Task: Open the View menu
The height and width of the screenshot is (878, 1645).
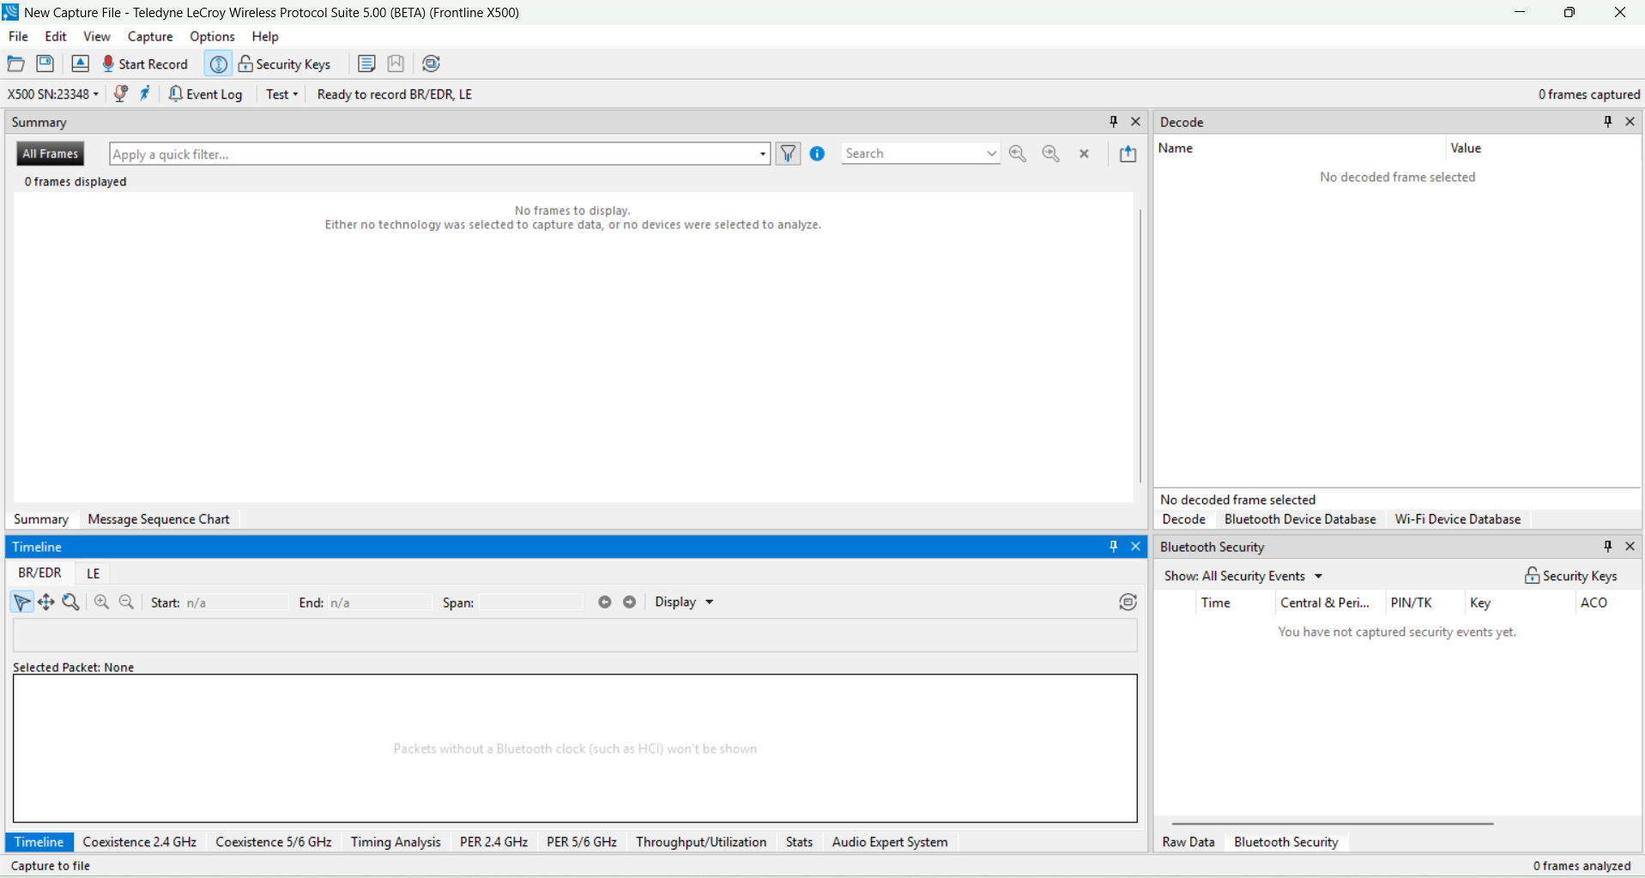Action: tap(96, 36)
